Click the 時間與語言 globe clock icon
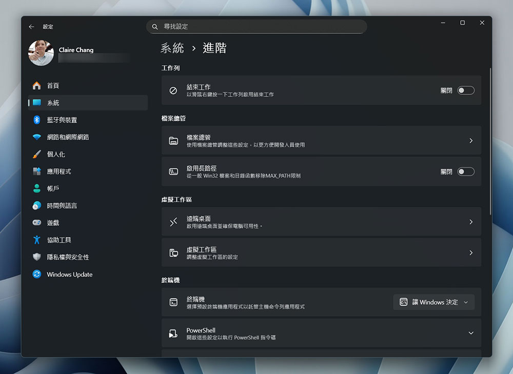 pyautogui.click(x=36, y=206)
